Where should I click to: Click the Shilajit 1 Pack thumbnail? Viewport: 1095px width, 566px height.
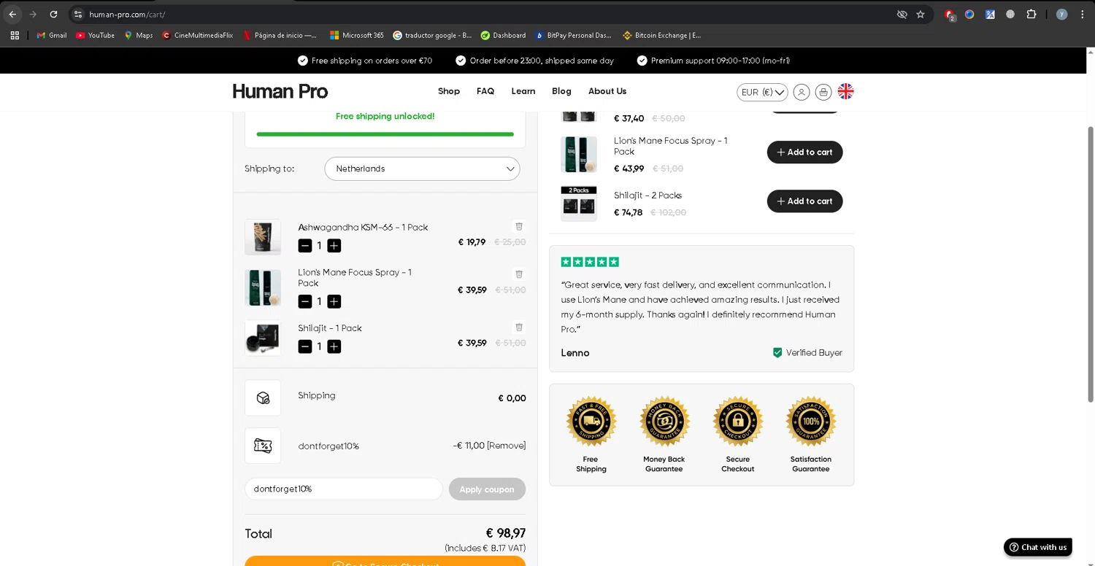click(x=263, y=338)
